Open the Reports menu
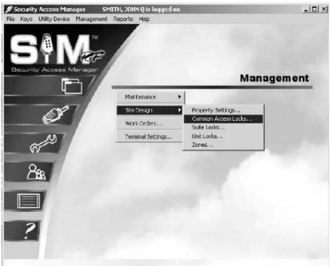330x266 pixels. point(123,19)
